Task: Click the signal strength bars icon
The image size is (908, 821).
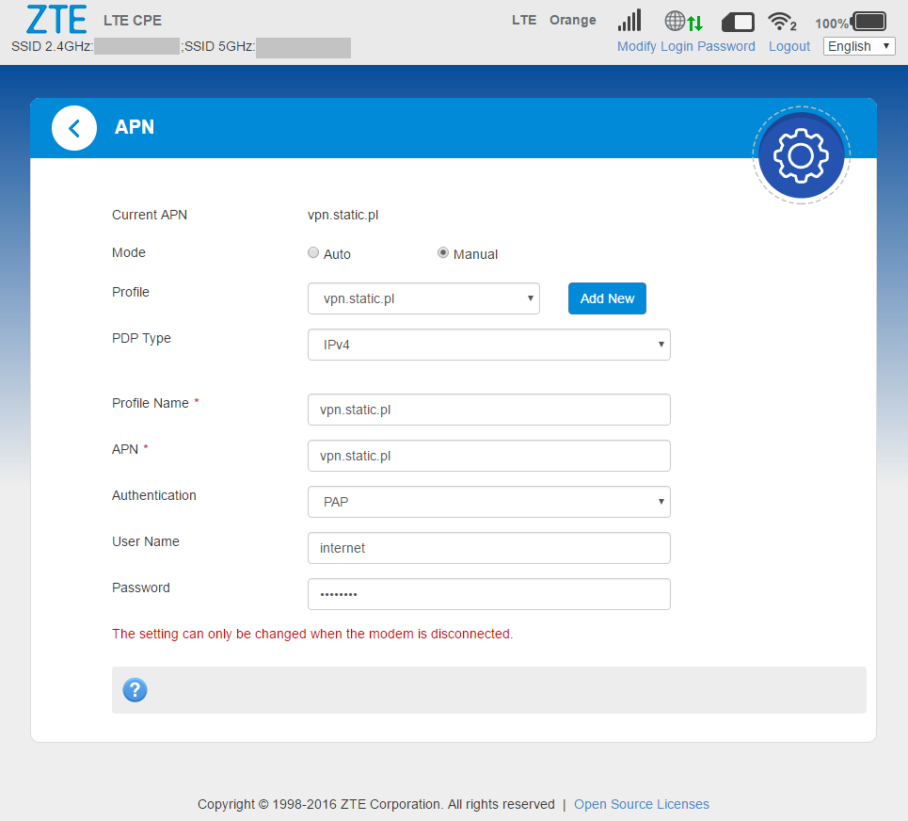Action: point(629,21)
